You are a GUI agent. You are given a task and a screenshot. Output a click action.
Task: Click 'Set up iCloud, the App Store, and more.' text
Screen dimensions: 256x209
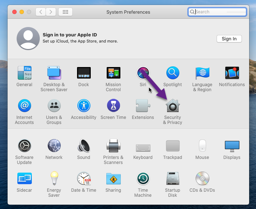click(80, 41)
